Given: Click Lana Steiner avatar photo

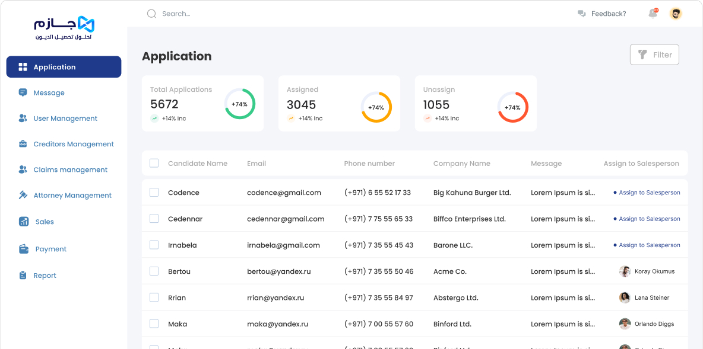Looking at the screenshot, I should (625, 297).
